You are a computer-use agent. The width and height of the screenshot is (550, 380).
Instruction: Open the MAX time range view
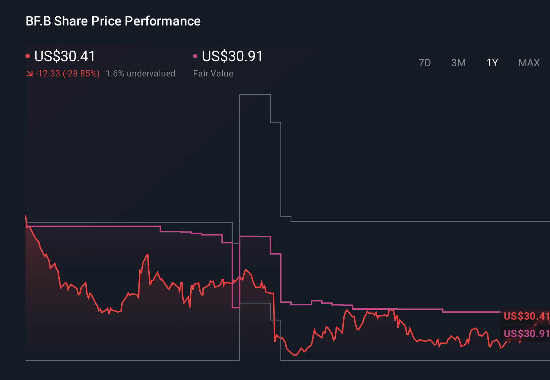click(x=529, y=63)
